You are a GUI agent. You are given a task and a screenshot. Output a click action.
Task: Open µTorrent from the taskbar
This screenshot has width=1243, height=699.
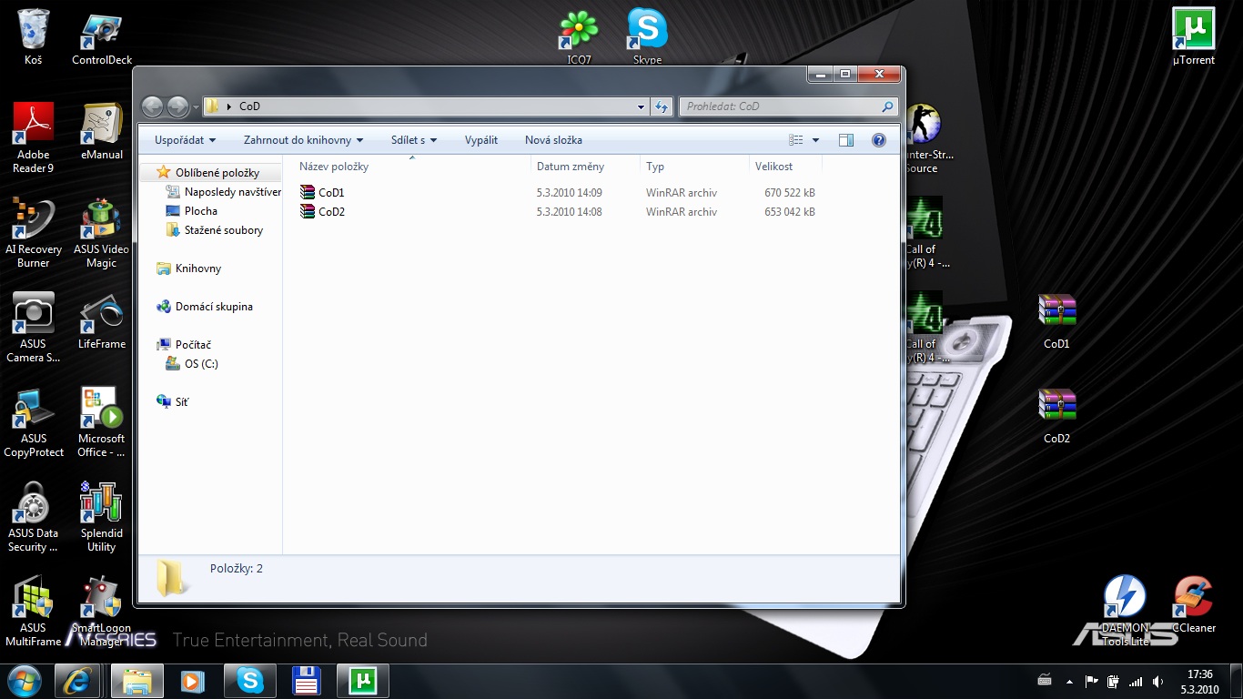tap(363, 680)
